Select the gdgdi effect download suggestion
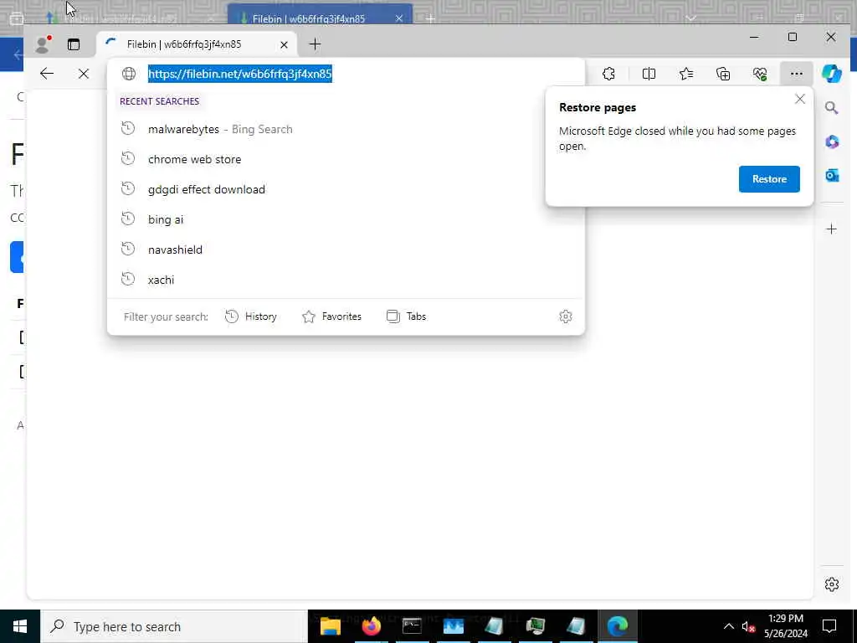 coord(346,189)
